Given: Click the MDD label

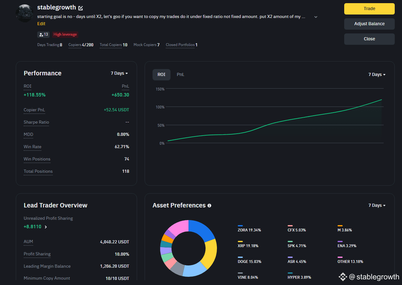Looking at the screenshot, I should point(28,135).
